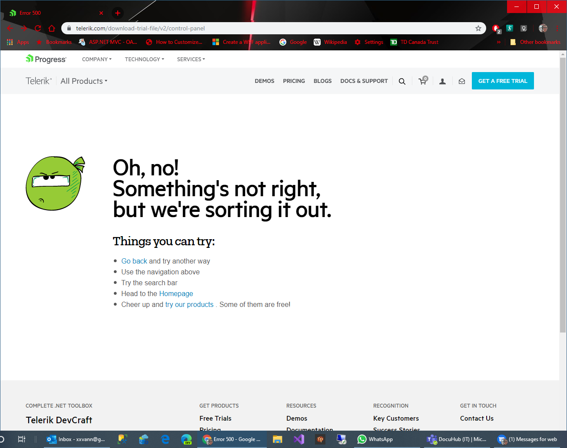Image resolution: width=567 pixels, height=448 pixels.
Task: Expand the All Products dropdown
Action: 83,81
